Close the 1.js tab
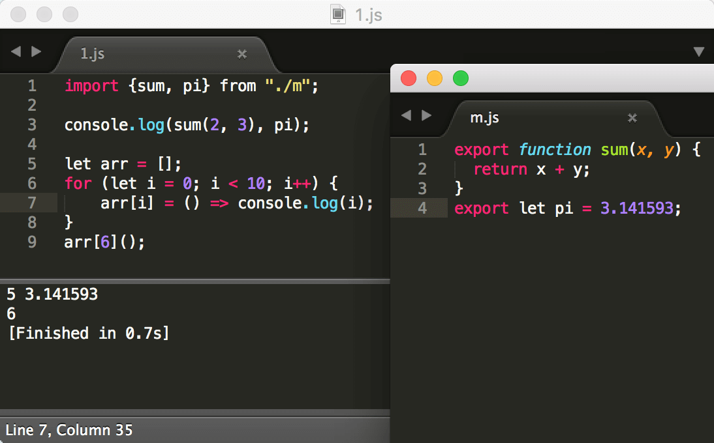The width and height of the screenshot is (714, 443). pos(242,54)
